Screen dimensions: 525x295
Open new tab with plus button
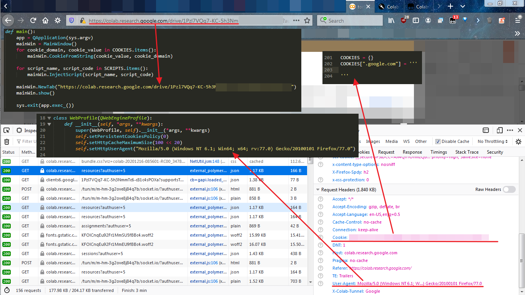(x=450, y=7)
